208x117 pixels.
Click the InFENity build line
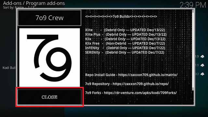(x=125, y=48)
